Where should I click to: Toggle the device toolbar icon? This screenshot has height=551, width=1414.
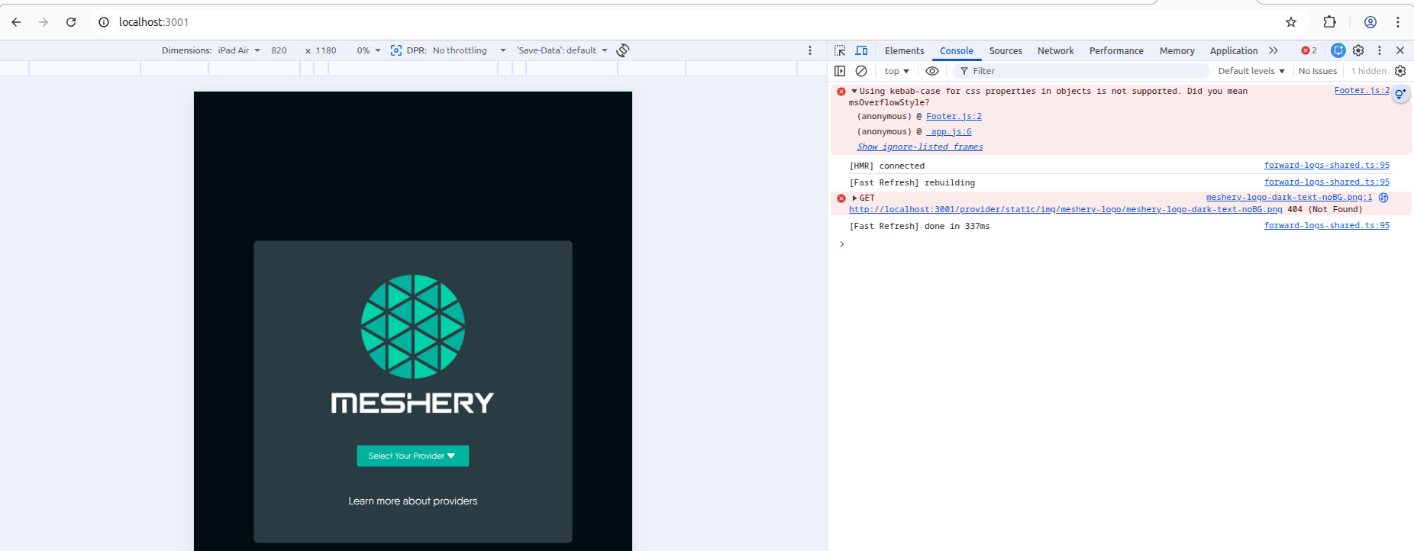[x=861, y=50]
